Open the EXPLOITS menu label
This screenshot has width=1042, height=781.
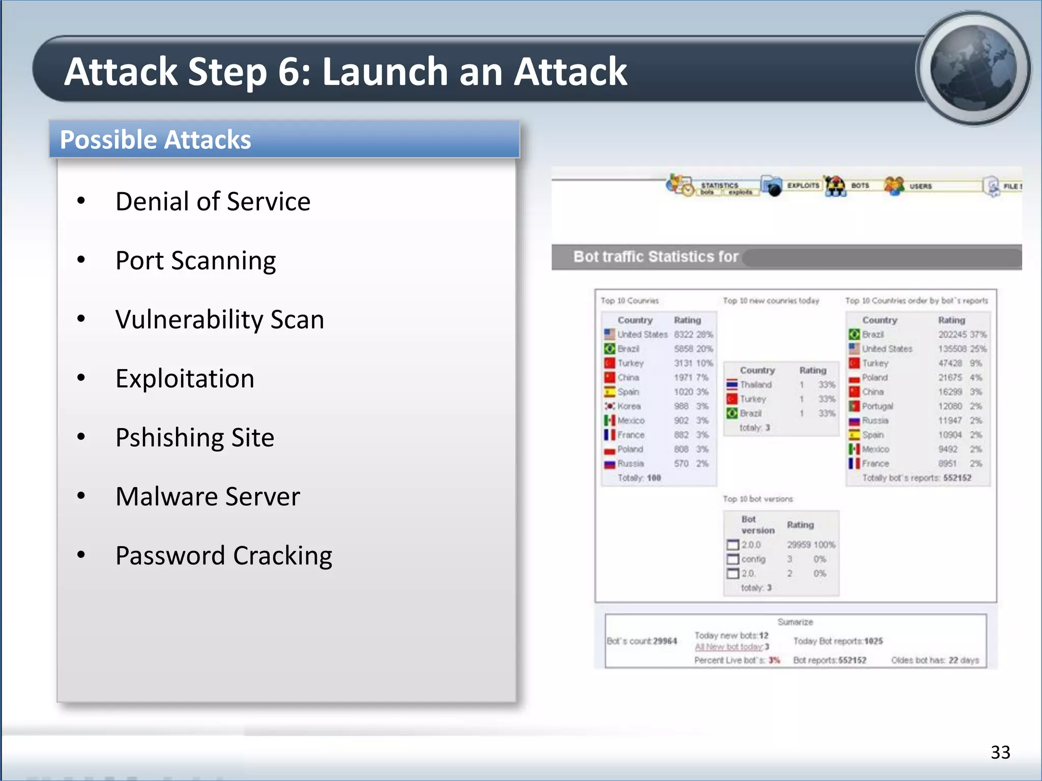point(803,186)
